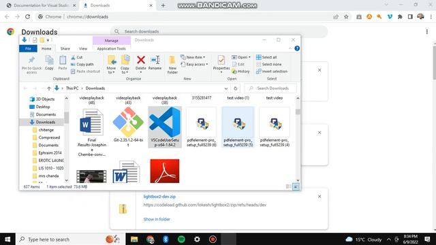Image resolution: width=436 pixels, height=245 pixels.
Task: Open Settings gear in taskbar
Action: (197, 239)
